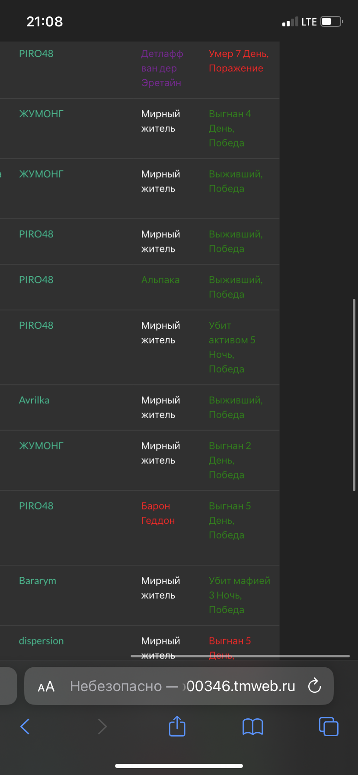Open the Avrilka player profile
Image resolution: width=358 pixels, height=775 pixels.
(34, 400)
